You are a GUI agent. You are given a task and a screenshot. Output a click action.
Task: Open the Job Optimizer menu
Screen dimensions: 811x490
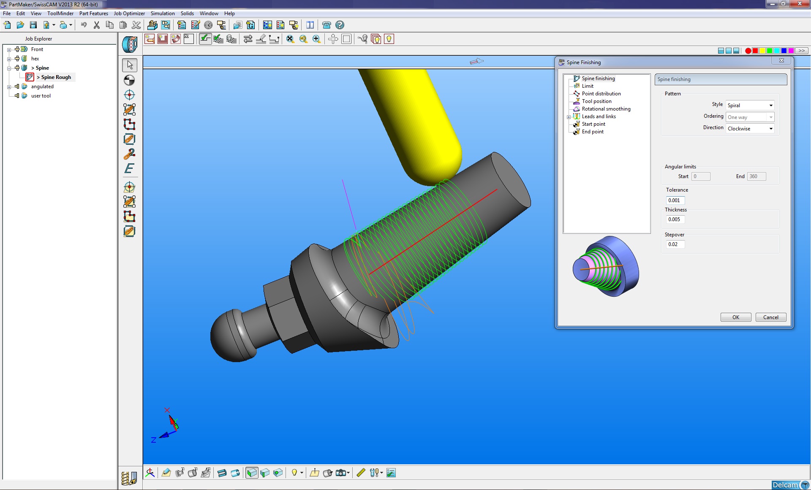pyautogui.click(x=129, y=14)
